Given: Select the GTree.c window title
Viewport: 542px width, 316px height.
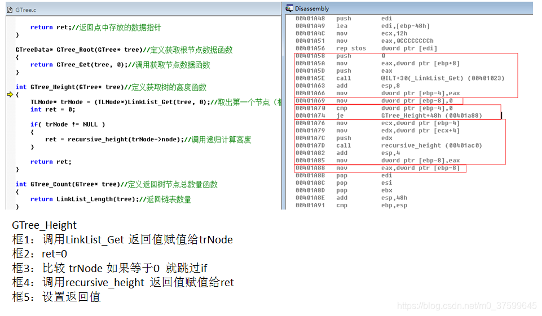Looking at the screenshot, I should coord(25,10).
